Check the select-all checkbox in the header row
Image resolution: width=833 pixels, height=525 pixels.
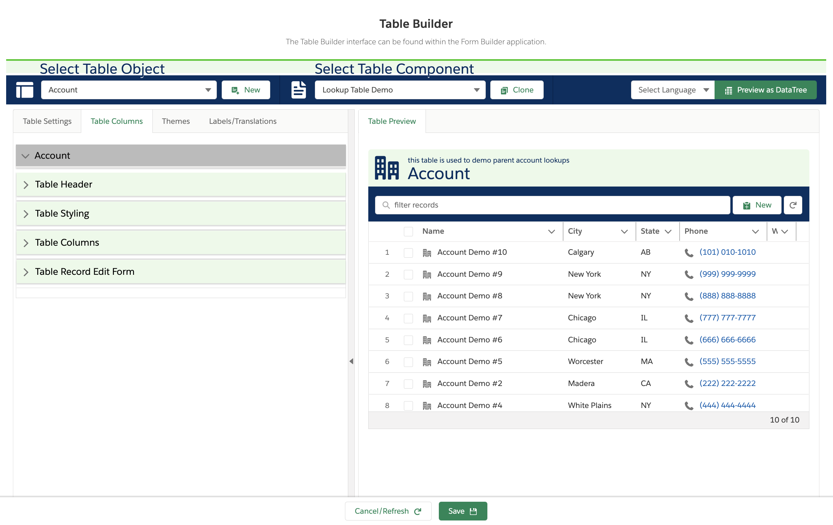[x=408, y=231]
